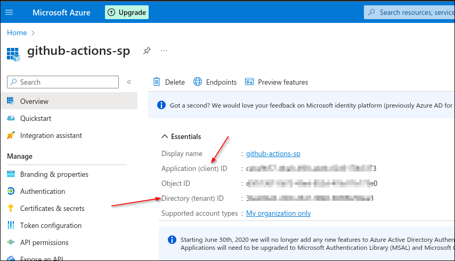Click the magnifier icon in the top search
455x261 pixels.
[x=371, y=12]
